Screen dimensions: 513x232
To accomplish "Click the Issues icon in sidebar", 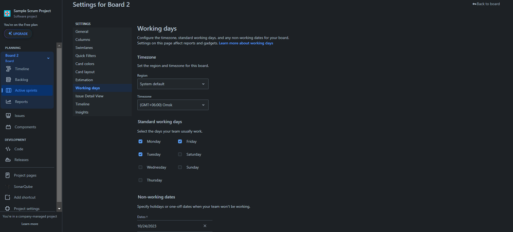I will pos(8,116).
